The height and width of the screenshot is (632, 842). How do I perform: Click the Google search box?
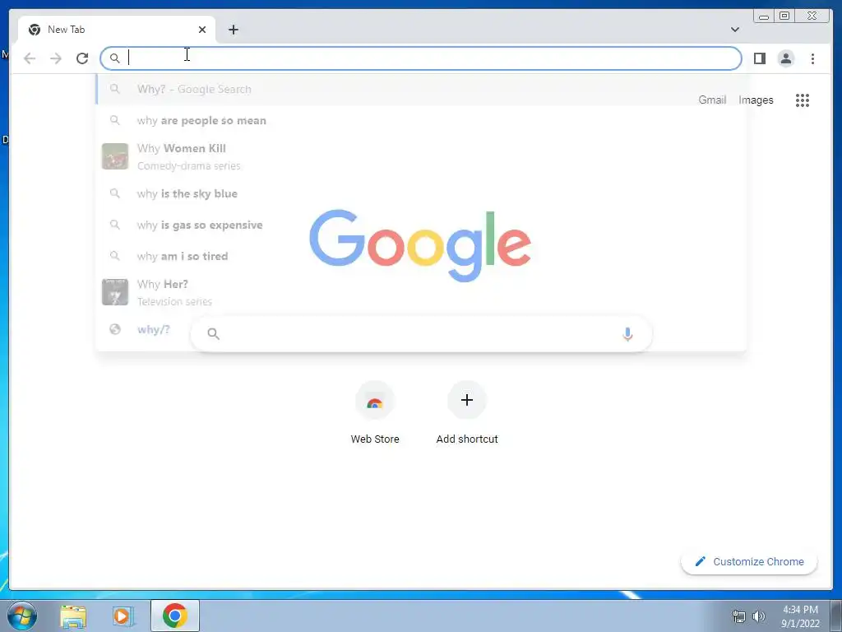tap(422, 334)
